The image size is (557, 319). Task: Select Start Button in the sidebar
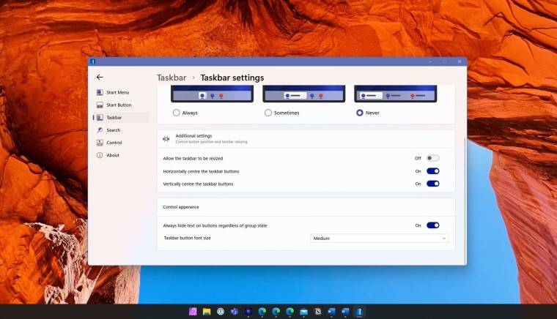coord(118,105)
